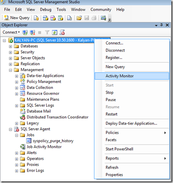Choose Activity Monitor from the context menu
173x183 pixels.
(x=132, y=76)
